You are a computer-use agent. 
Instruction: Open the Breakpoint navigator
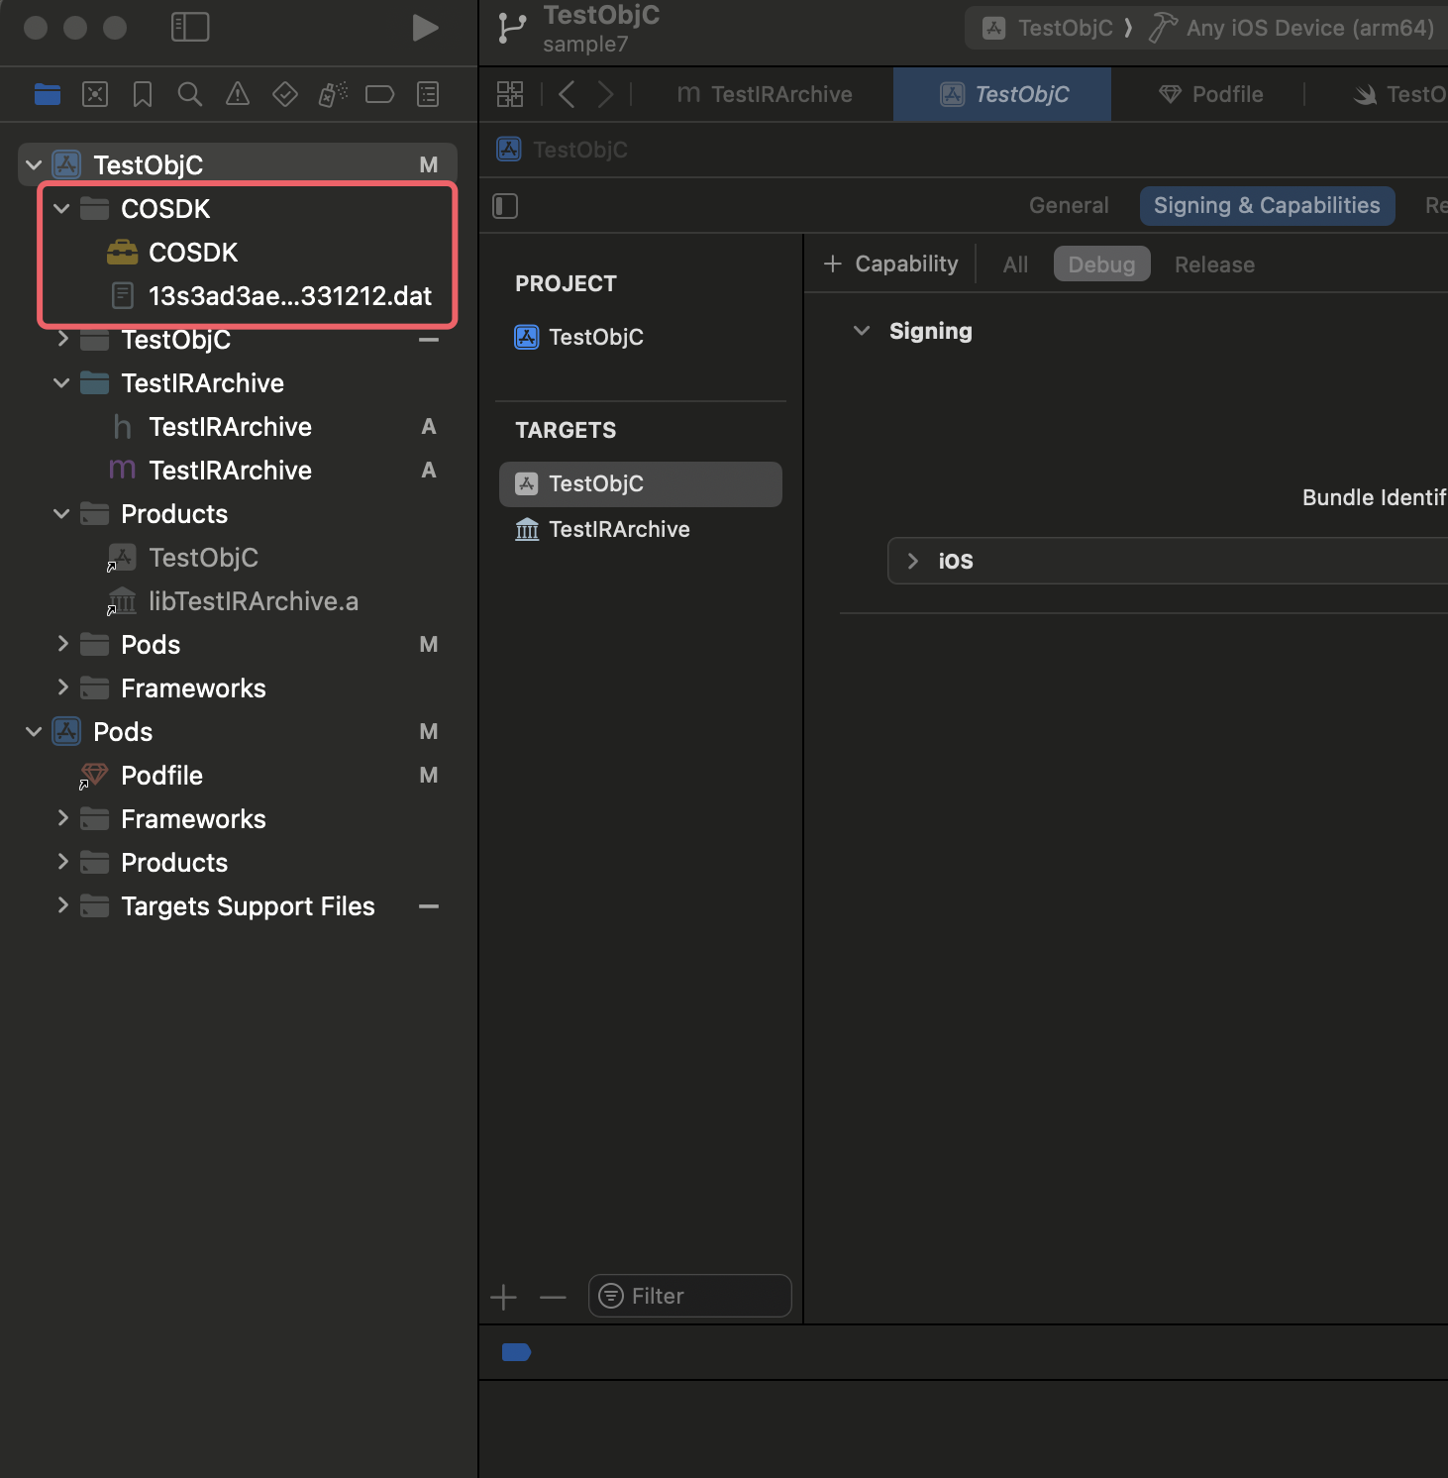[380, 94]
